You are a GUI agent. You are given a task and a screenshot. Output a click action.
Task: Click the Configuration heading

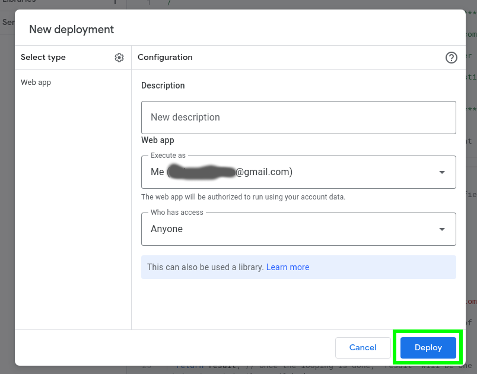(x=165, y=57)
